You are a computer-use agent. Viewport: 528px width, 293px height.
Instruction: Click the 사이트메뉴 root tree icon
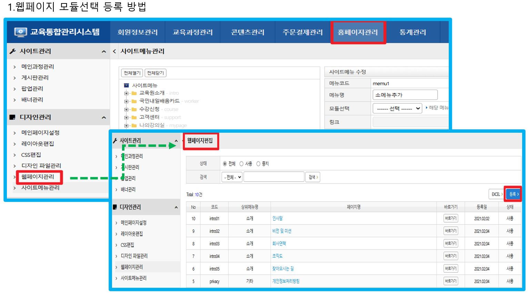tap(126, 85)
